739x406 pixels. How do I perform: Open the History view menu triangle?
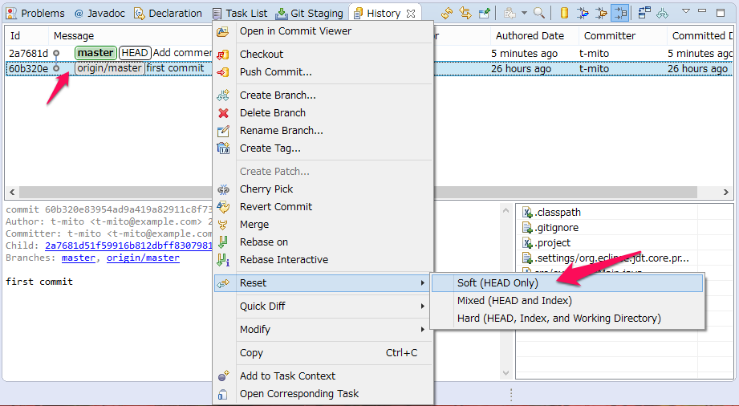point(686,12)
